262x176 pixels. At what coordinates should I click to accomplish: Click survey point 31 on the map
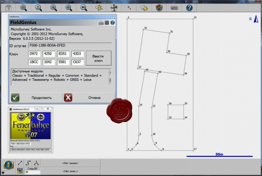click(169, 33)
